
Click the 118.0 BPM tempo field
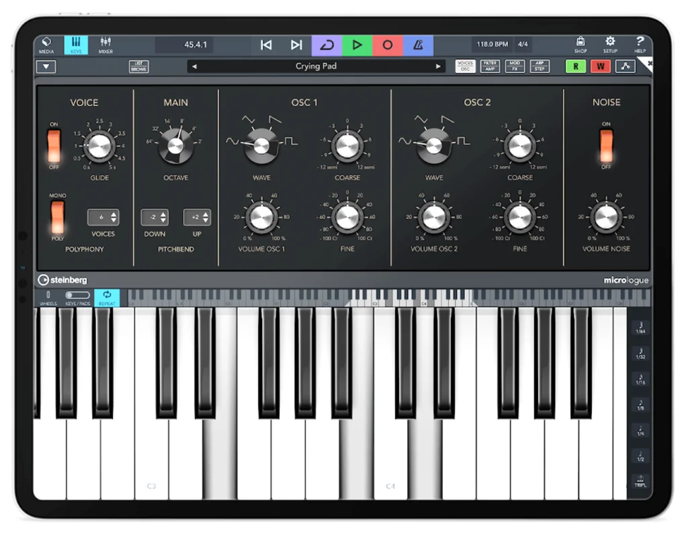pos(492,44)
